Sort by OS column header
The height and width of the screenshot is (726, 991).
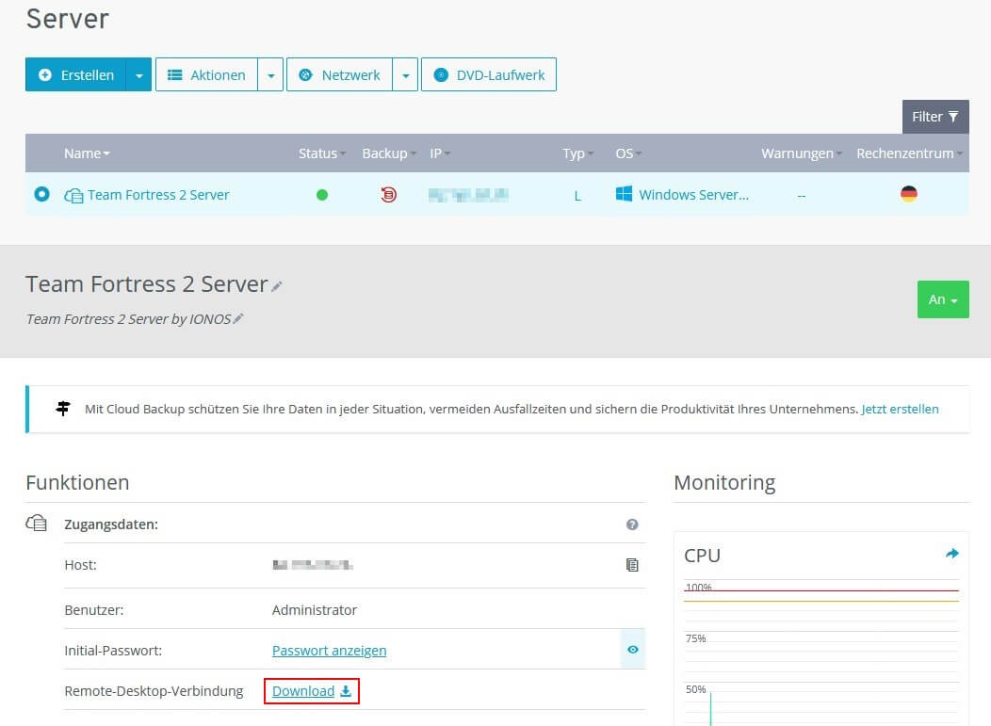point(628,153)
